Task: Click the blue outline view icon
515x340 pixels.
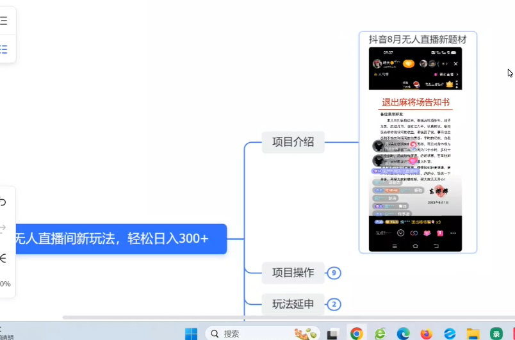Action: pos(4,49)
